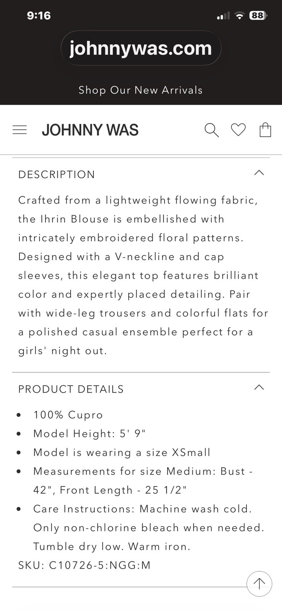Tap the Care Instructions bullet text
This screenshot has width=282, height=611.
(x=149, y=527)
